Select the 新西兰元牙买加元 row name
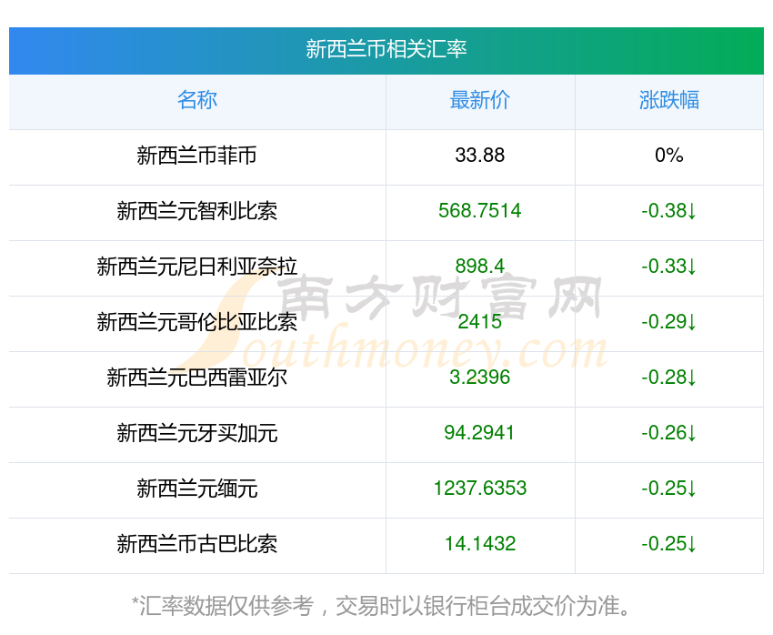Image resolution: width=773 pixels, height=635 pixels. click(197, 433)
